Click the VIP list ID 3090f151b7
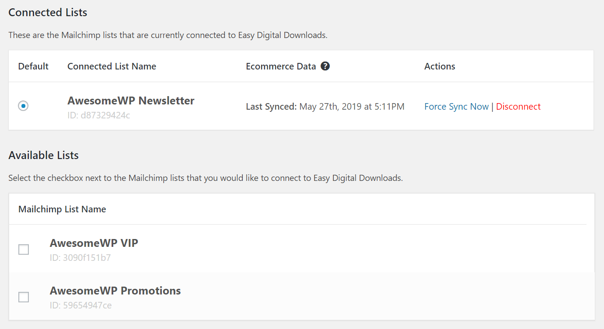 (80, 258)
